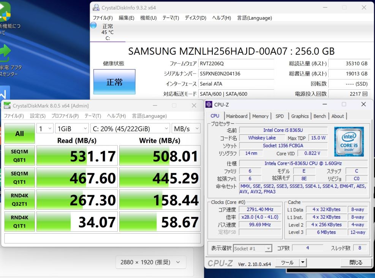Run the SEQ1M Q1T1 benchmark
The height and width of the screenshot is (278, 375).
point(20,178)
